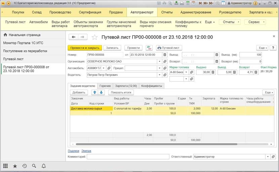Show Дт/Кт postings icon
The image size is (279, 172).
tap(149, 48)
